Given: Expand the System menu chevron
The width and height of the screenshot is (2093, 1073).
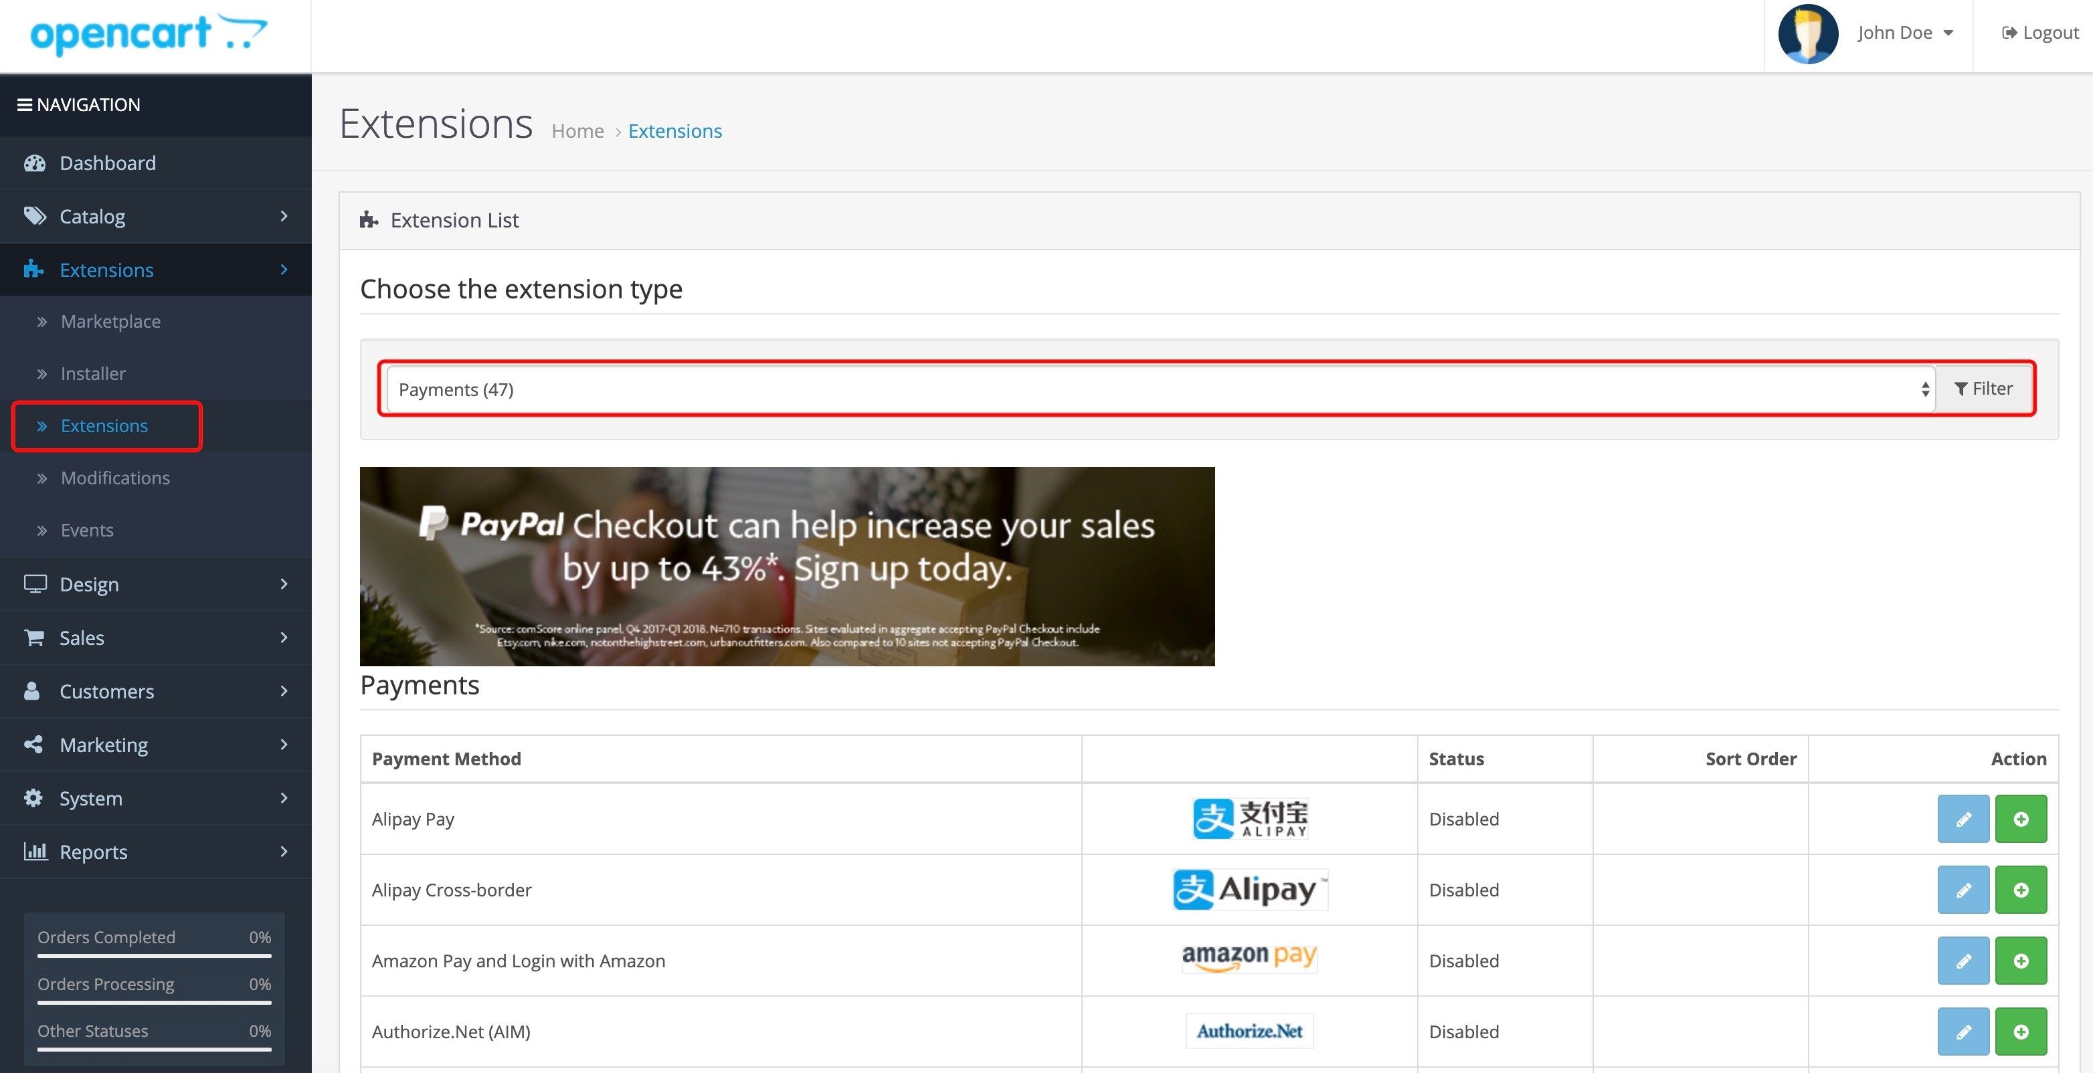Looking at the screenshot, I should tap(284, 797).
